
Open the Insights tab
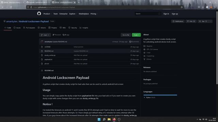pyautogui.click(x=84, y=28)
